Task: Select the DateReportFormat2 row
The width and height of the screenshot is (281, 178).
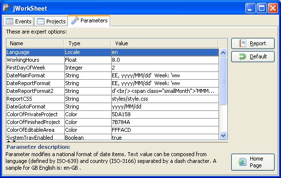Action: click(113, 91)
